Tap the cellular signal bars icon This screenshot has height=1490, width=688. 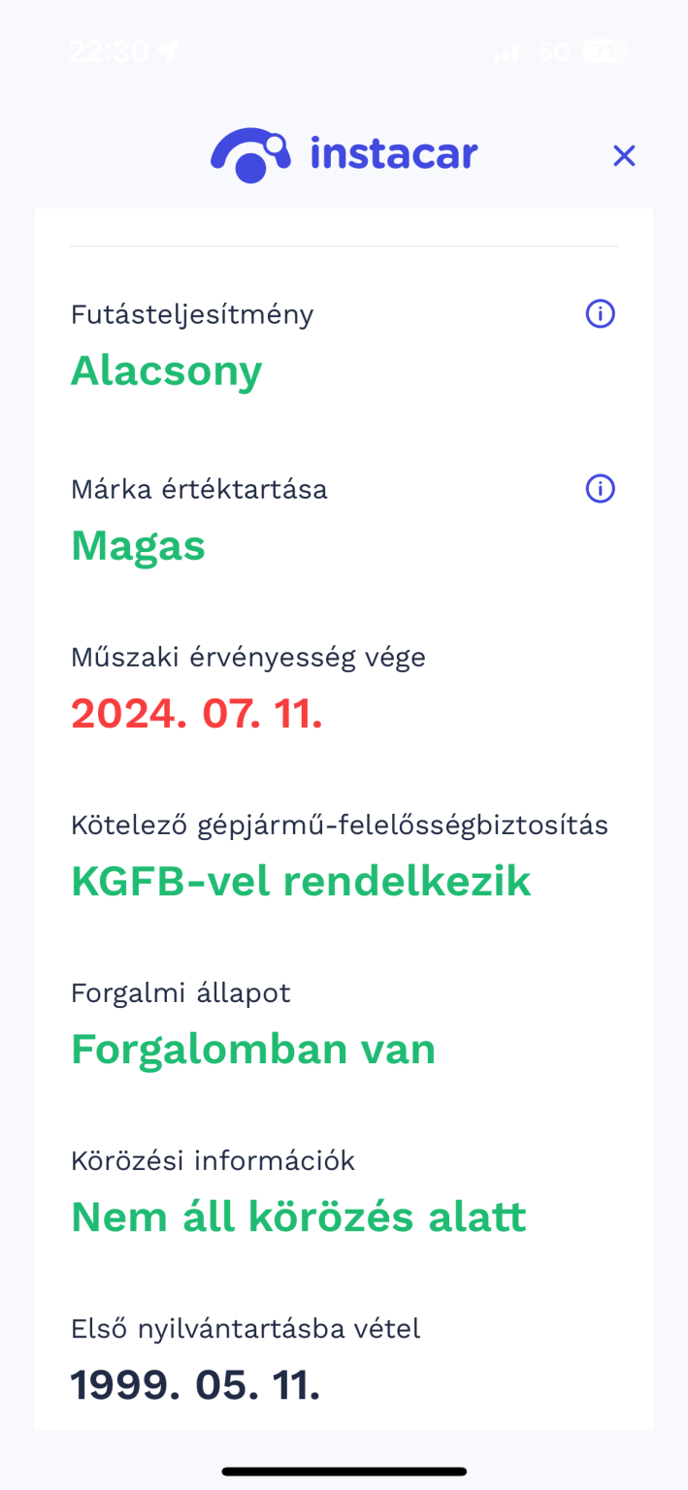pos(506,52)
